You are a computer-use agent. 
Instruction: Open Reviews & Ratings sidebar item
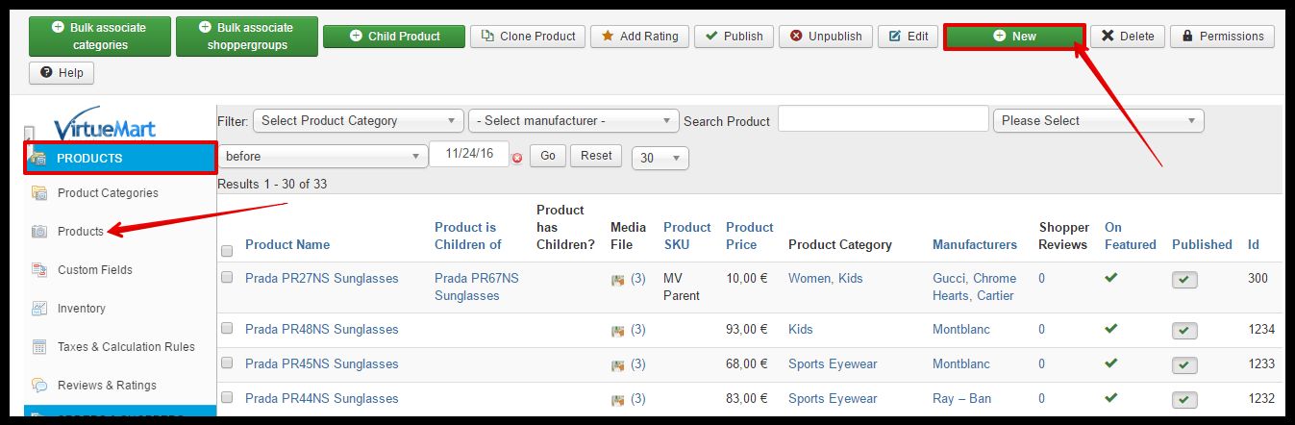pyautogui.click(x=107, y=386)
